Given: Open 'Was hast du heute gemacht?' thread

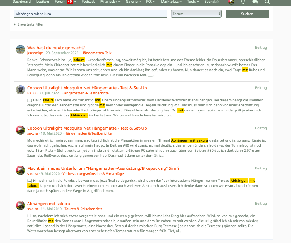Looking at the screenshot, I should click(56, 47).
